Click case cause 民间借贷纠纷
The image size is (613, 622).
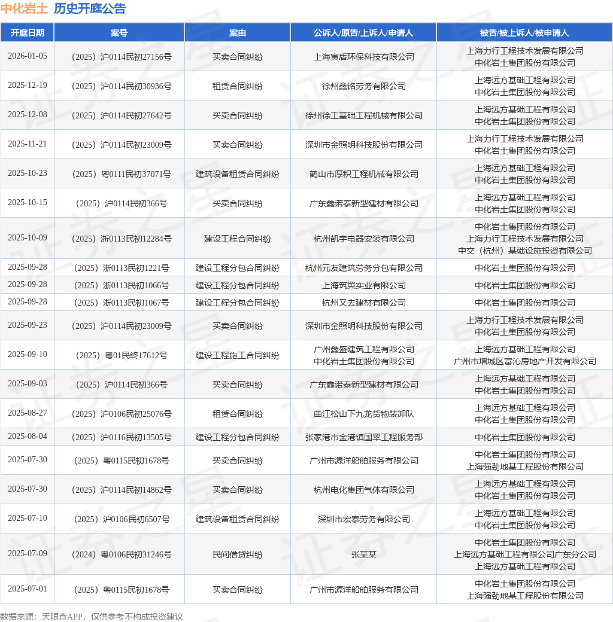[238, 556]
